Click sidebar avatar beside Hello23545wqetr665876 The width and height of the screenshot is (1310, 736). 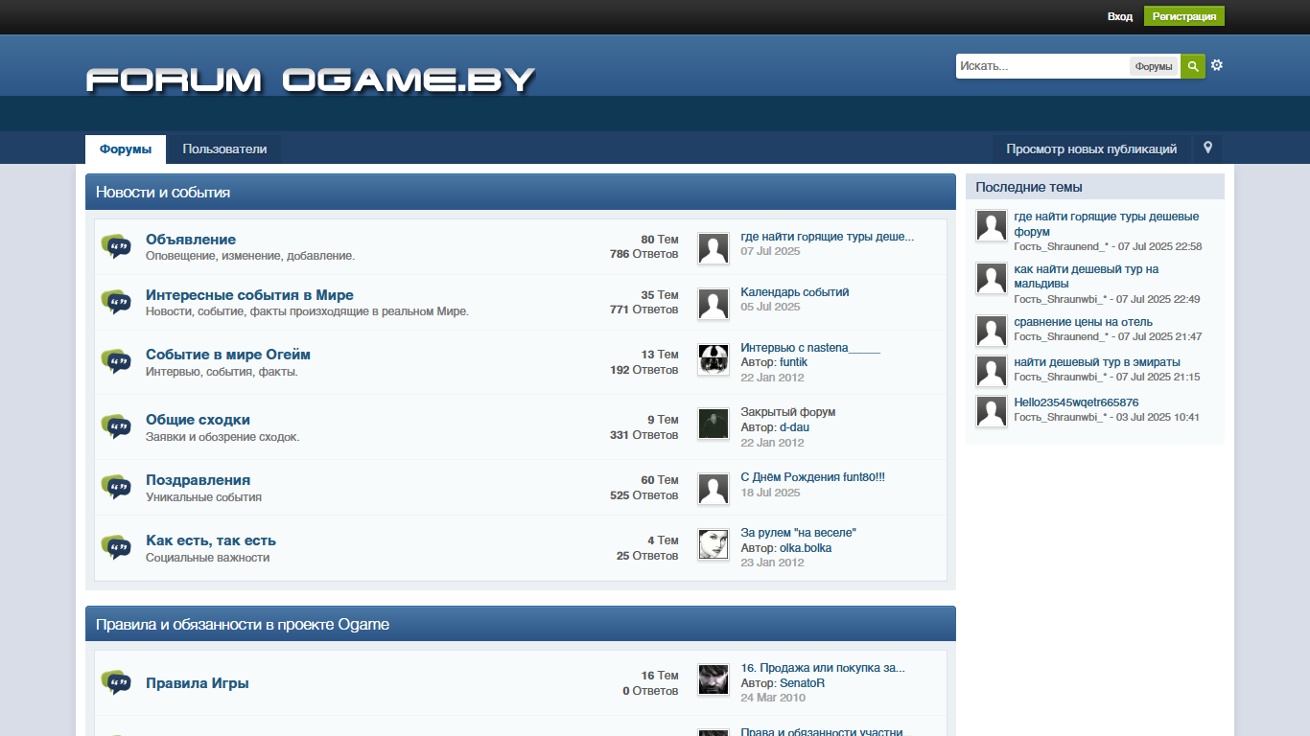[992, 411]
